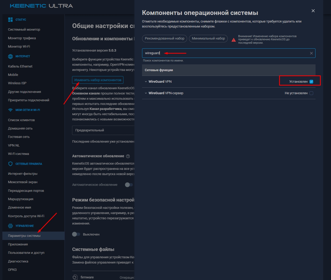The width and height of the screenshot is (331, 280).
Task: Click the Статус section icon in sidebar
Action: [10, 19]
